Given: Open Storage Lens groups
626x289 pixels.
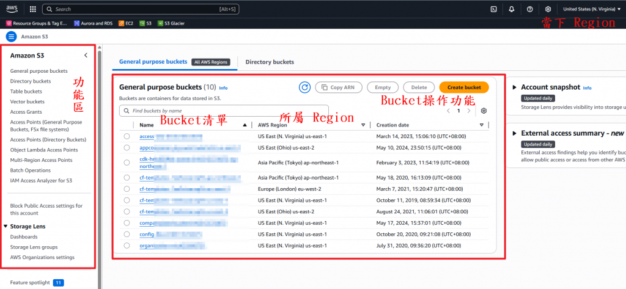Looking at the screenshot, I should click(x=34, y=247).
